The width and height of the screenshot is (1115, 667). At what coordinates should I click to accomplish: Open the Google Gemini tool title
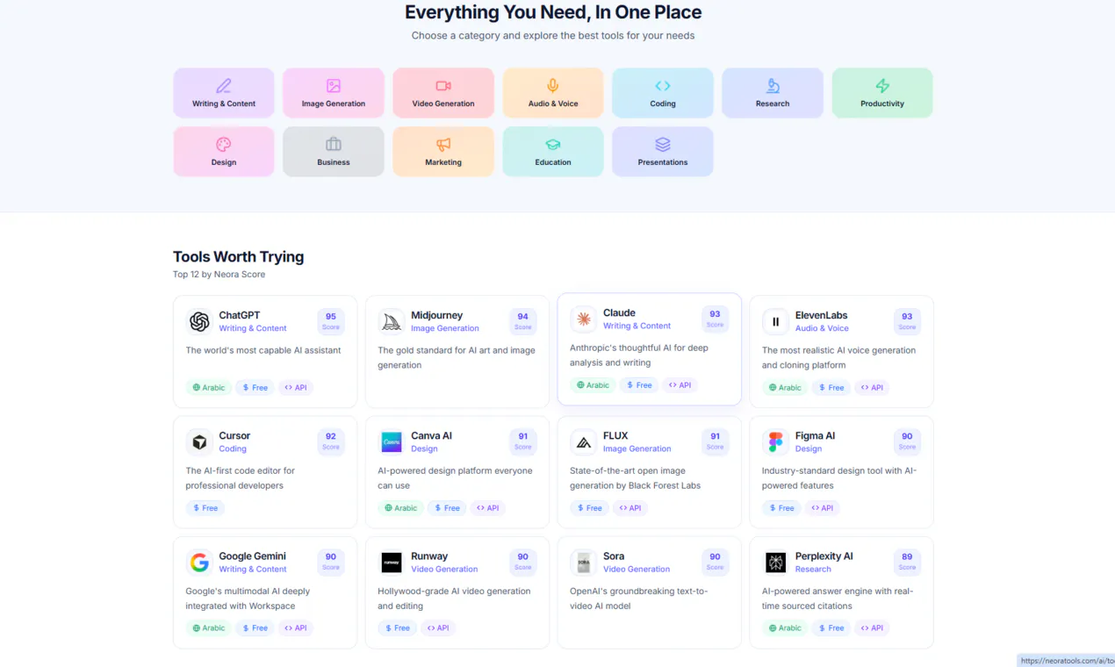pyautogui.click(x=253, y=556)
